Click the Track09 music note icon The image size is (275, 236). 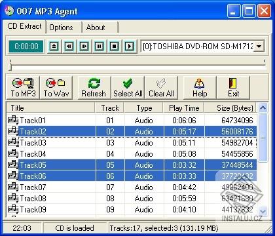(13, 209)
